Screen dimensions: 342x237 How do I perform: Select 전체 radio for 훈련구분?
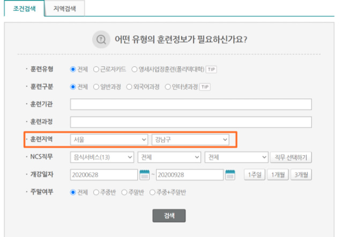73,87
